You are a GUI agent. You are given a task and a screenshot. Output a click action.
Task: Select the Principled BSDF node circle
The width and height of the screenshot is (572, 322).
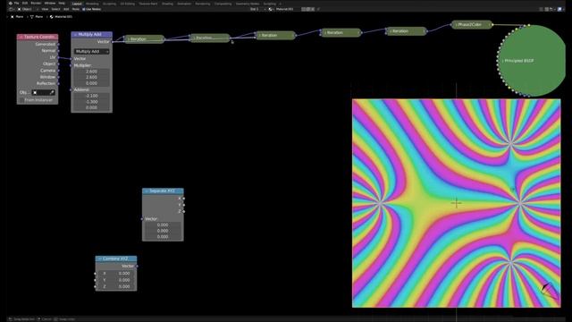tap(532, 61)
